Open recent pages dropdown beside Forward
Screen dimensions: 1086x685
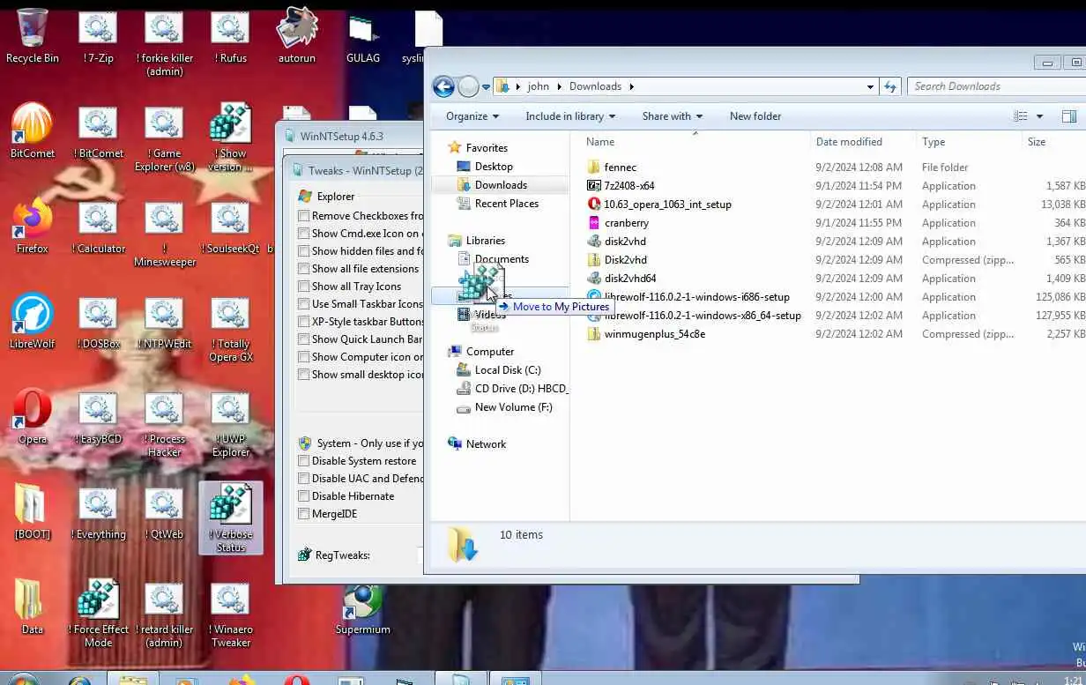coord(486,86)
